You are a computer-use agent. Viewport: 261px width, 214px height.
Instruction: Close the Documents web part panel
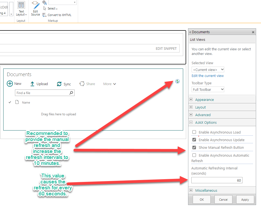(253, 32)
